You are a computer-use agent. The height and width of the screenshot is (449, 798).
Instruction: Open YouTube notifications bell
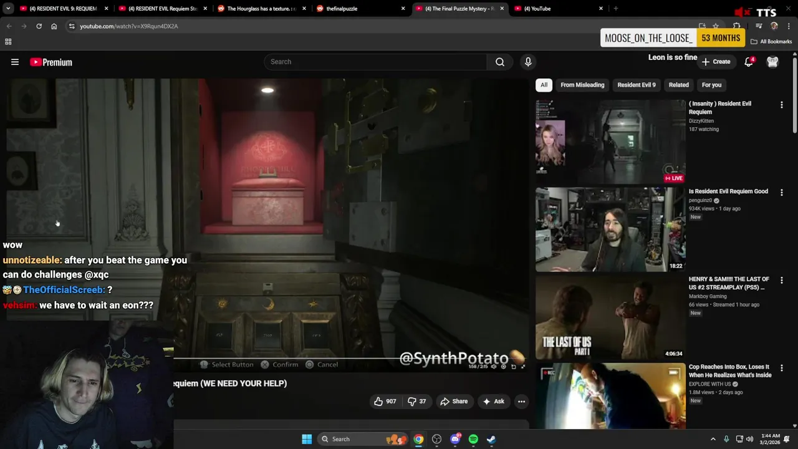click(x=749, y=62)
